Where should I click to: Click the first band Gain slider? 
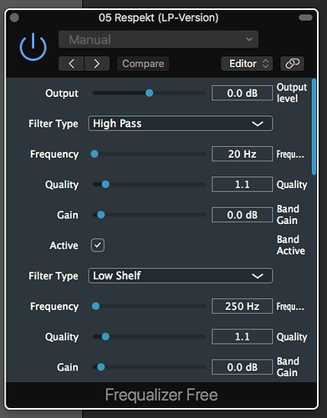(149, 215)
